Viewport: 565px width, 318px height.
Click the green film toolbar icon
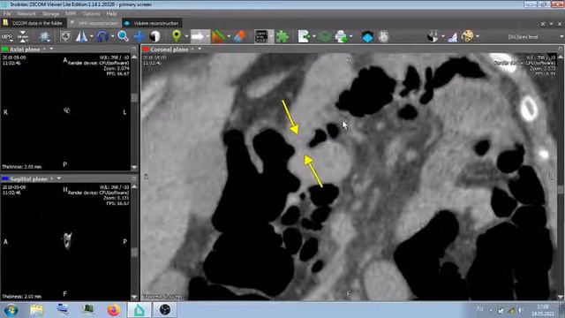325,36
